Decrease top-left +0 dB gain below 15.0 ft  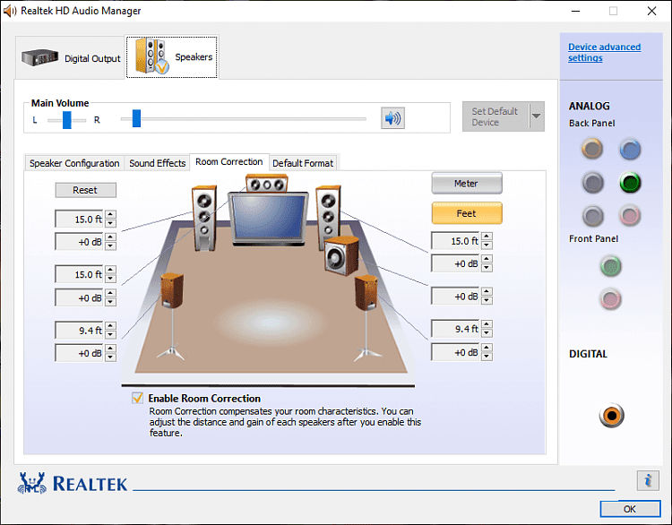tap(110, 245)
